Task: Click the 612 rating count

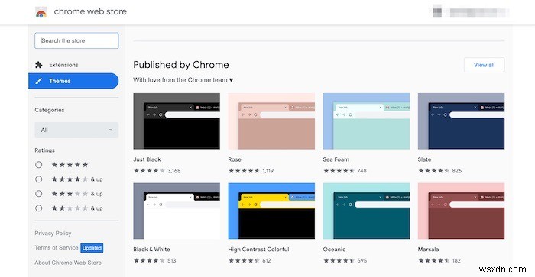Action: 267,261
